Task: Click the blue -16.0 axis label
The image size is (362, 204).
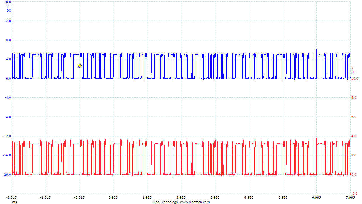Action: (x=7, y=155)
